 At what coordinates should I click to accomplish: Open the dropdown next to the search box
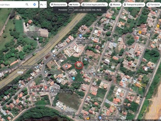coord(43,5)
